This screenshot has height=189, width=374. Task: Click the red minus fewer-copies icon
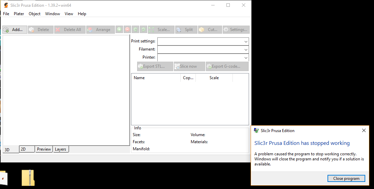127,30
